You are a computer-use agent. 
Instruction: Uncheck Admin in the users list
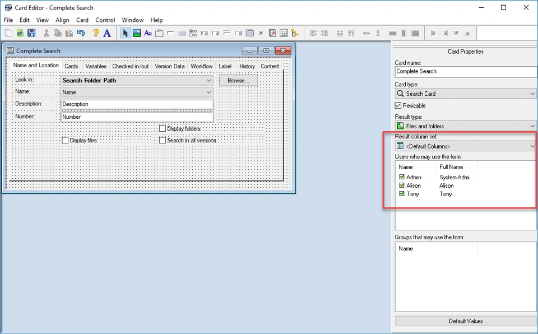click(401, 177)
